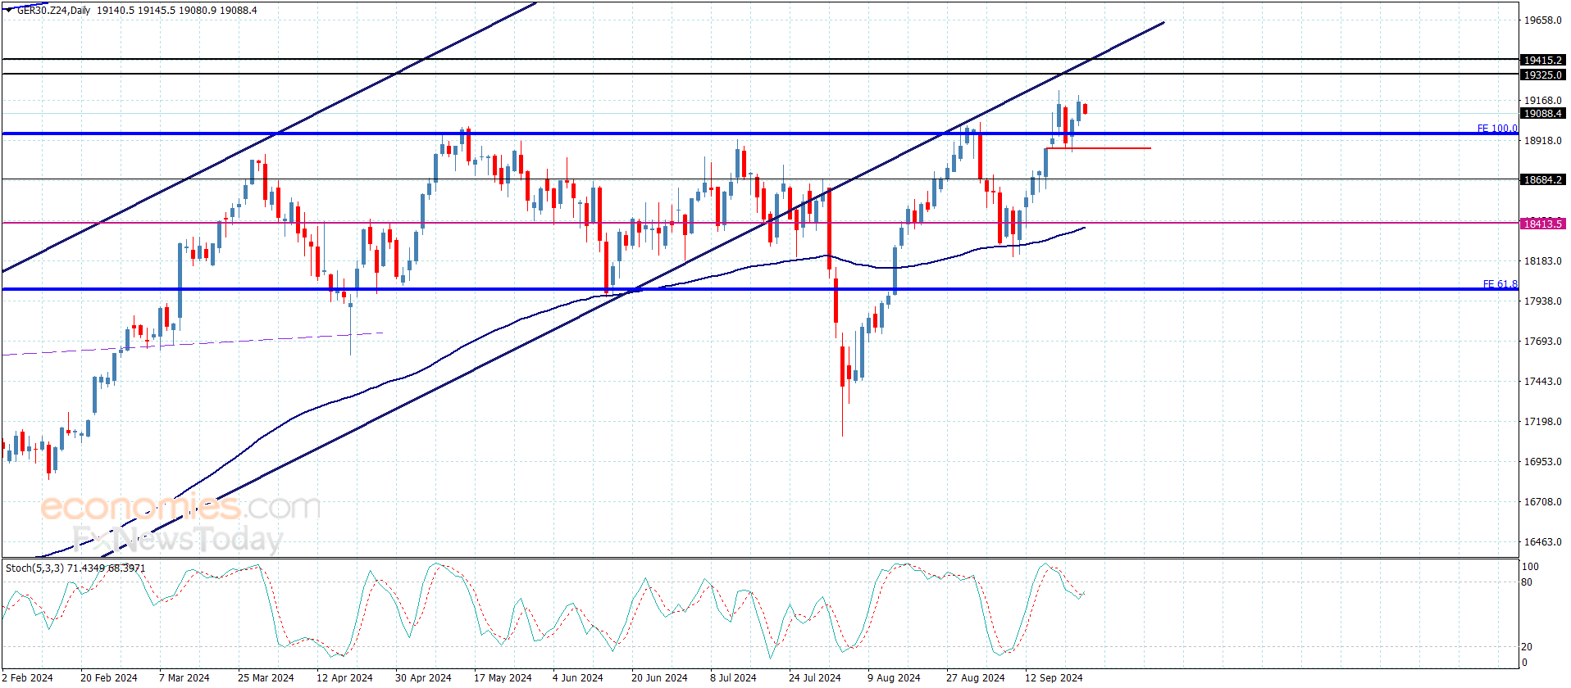Click the 30 Apr 2024 date label

[x=423, y=678]
